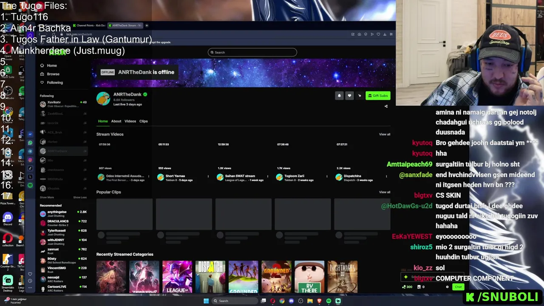Click the chat settings gear icon
The image size is (544, 306).
[x=447, y=287]
